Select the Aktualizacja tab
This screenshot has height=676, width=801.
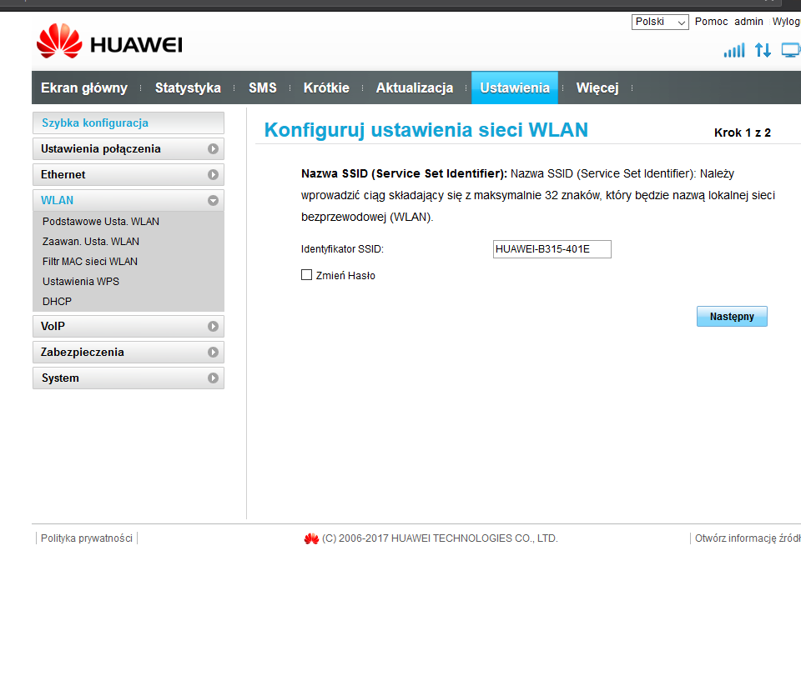pos(415,88)
